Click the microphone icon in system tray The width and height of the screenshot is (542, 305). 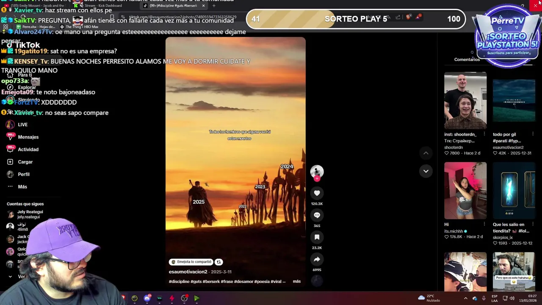(484, 298)
